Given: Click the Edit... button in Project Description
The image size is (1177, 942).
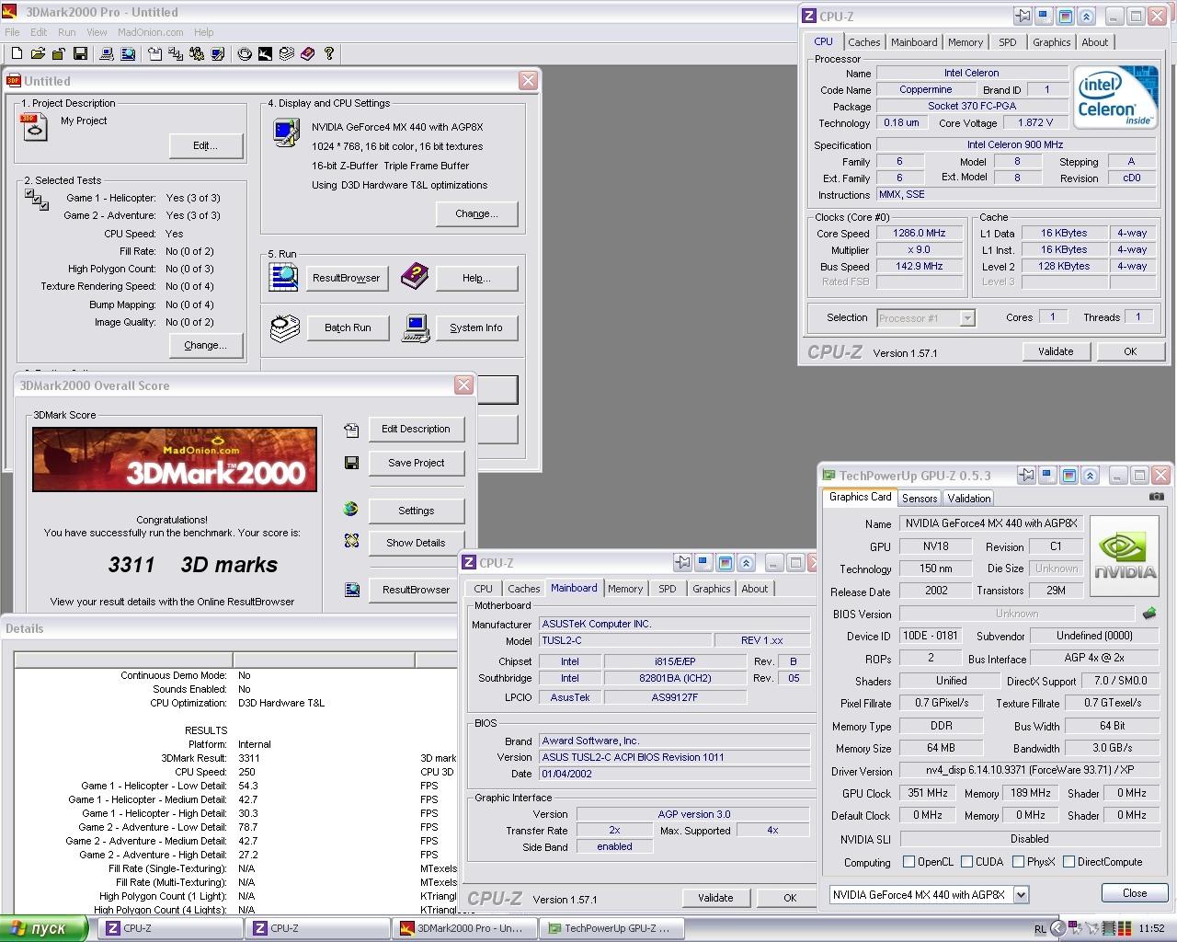Looking at the screenshot, I should tap(206, 145).
